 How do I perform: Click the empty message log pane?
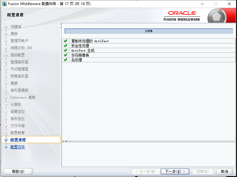[x=149, y=154]
